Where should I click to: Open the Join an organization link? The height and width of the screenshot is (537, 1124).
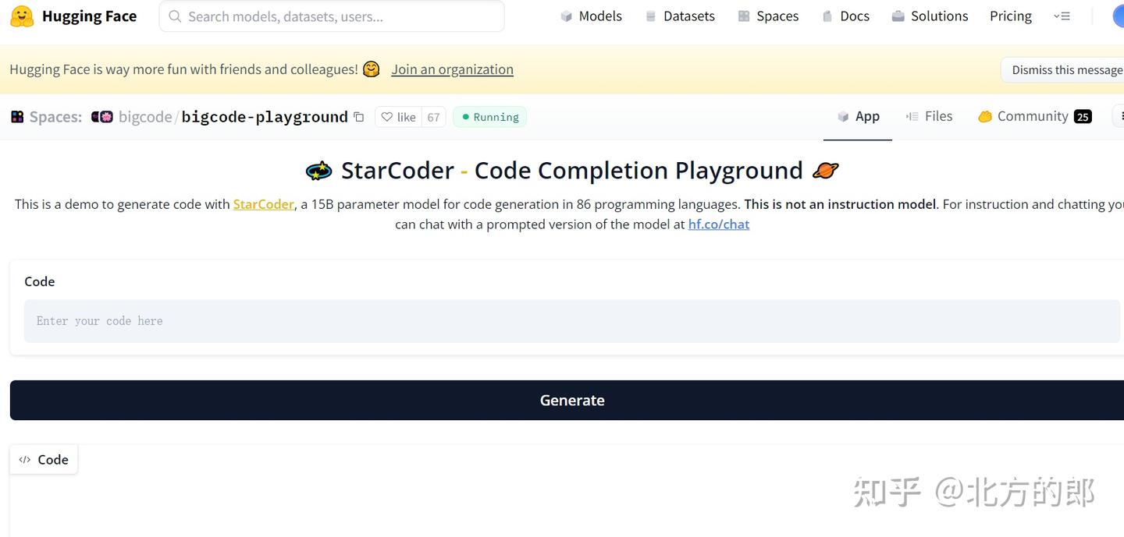coord(452,69)
